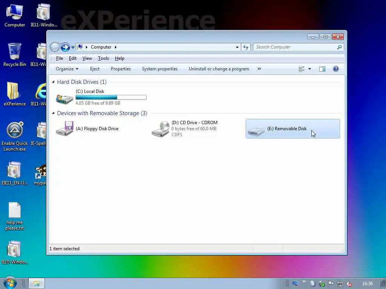Expand the taskbar toolbar overflow chevron

point(304,281)
